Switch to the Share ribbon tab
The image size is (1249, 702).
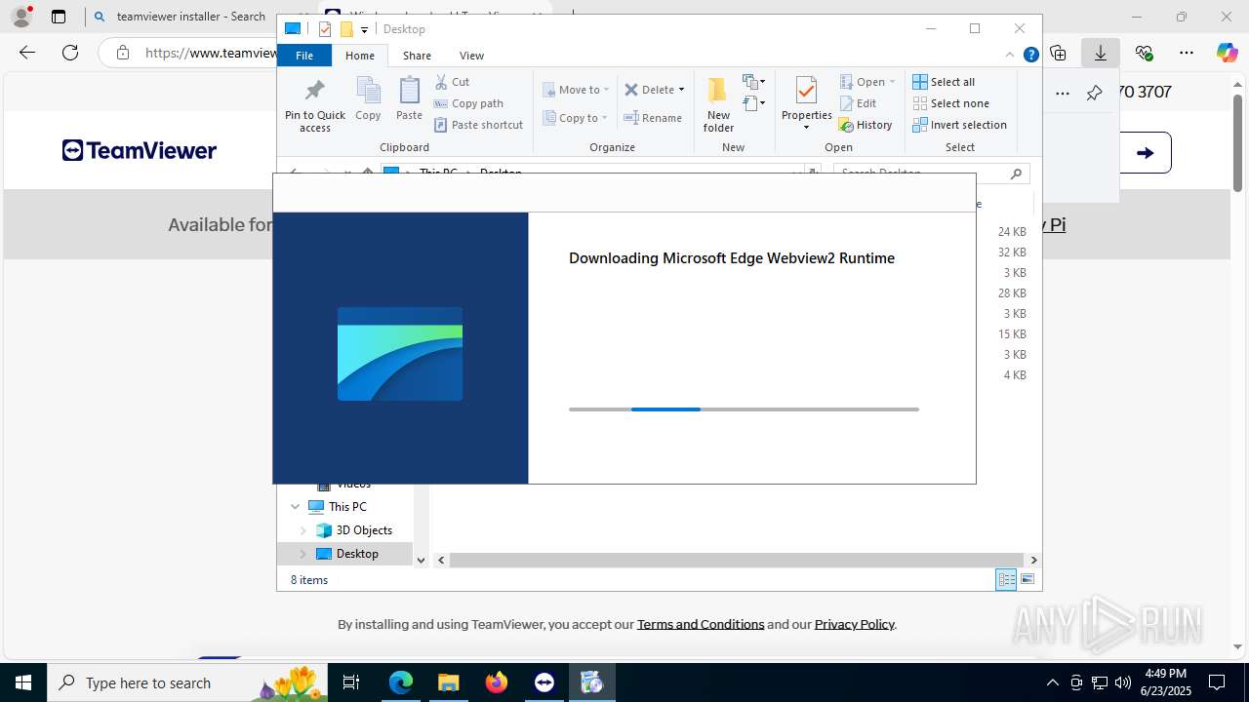417,56
